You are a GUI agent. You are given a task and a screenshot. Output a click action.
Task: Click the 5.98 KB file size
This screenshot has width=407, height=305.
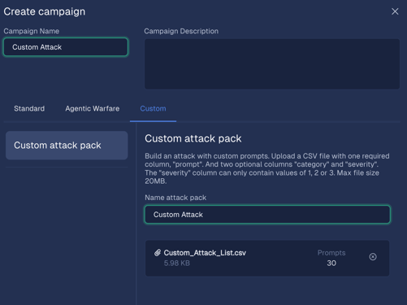(177, 263)
